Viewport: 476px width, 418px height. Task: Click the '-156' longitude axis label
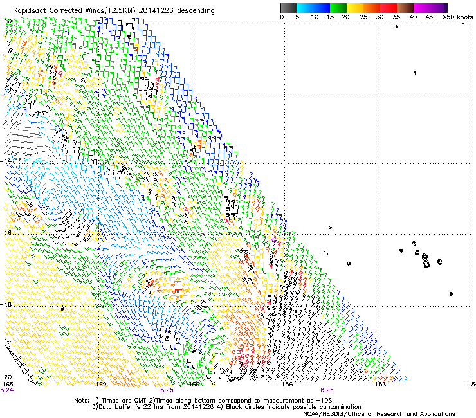(285, 385)
